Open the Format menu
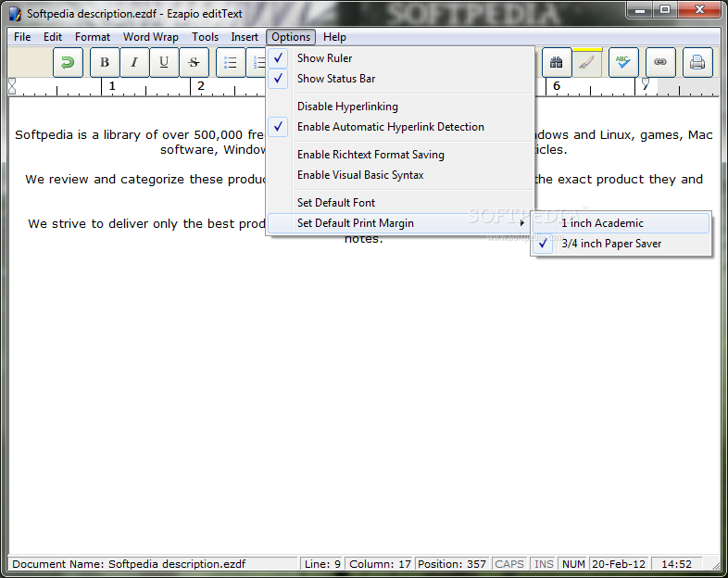 click(93, 37)
